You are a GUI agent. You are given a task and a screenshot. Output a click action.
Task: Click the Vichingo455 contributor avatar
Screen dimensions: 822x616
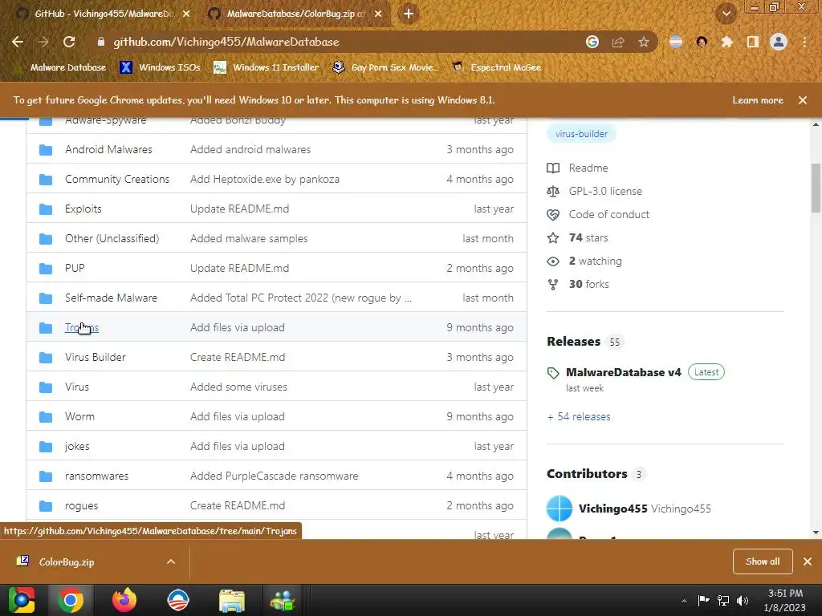(x=560, y=509)
